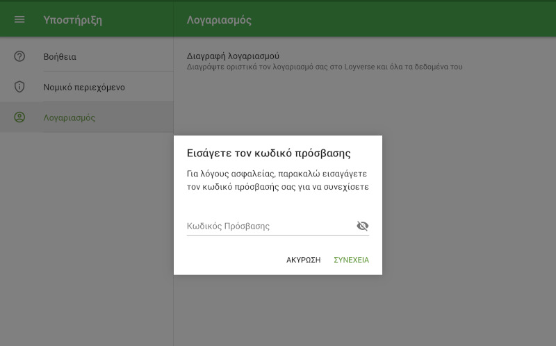556x346 pixels.
Task: Click the underline of the password field
Action: tap(277, 235)
